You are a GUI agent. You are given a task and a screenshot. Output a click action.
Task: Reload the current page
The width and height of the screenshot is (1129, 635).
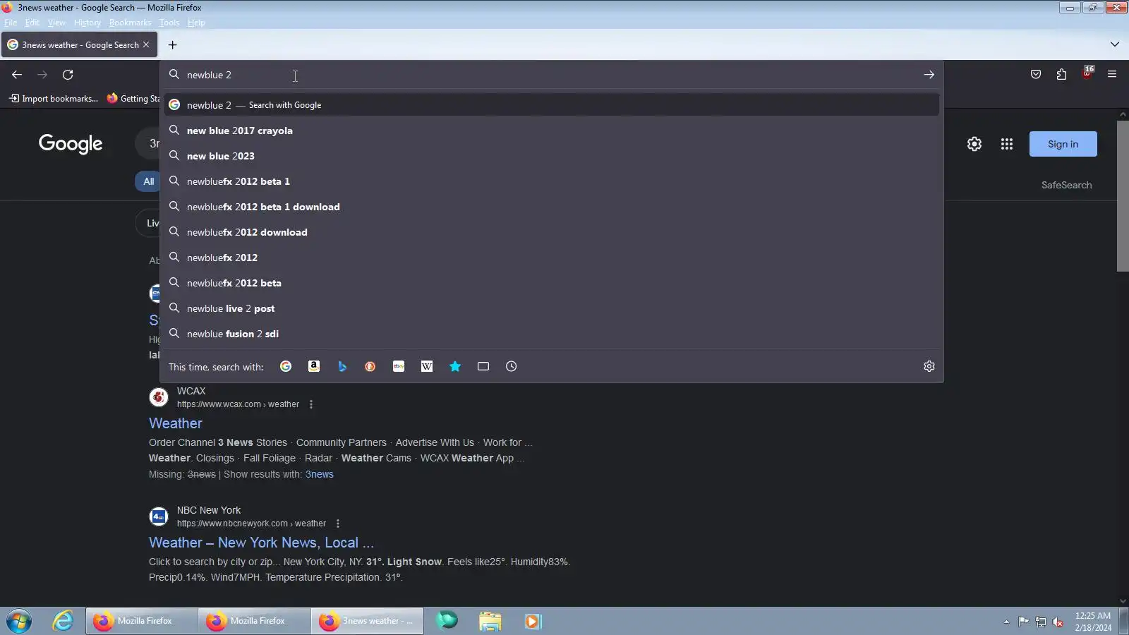click(x=68, y=75)
